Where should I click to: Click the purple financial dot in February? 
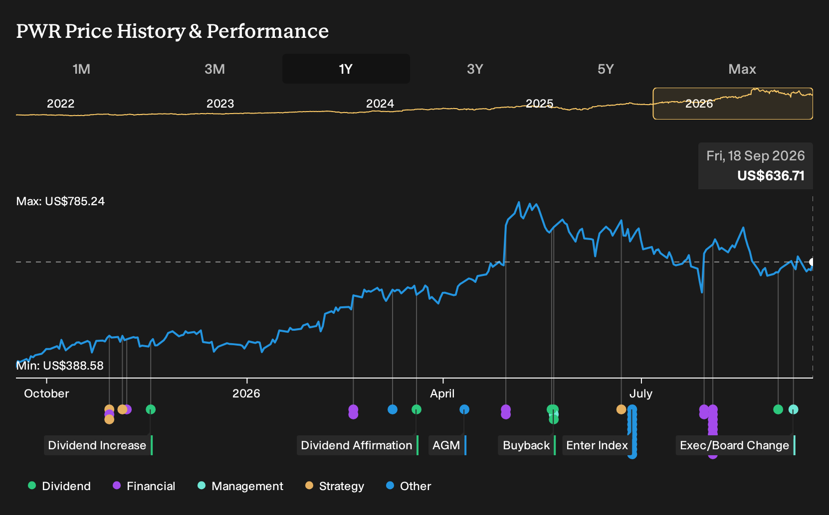353,409
